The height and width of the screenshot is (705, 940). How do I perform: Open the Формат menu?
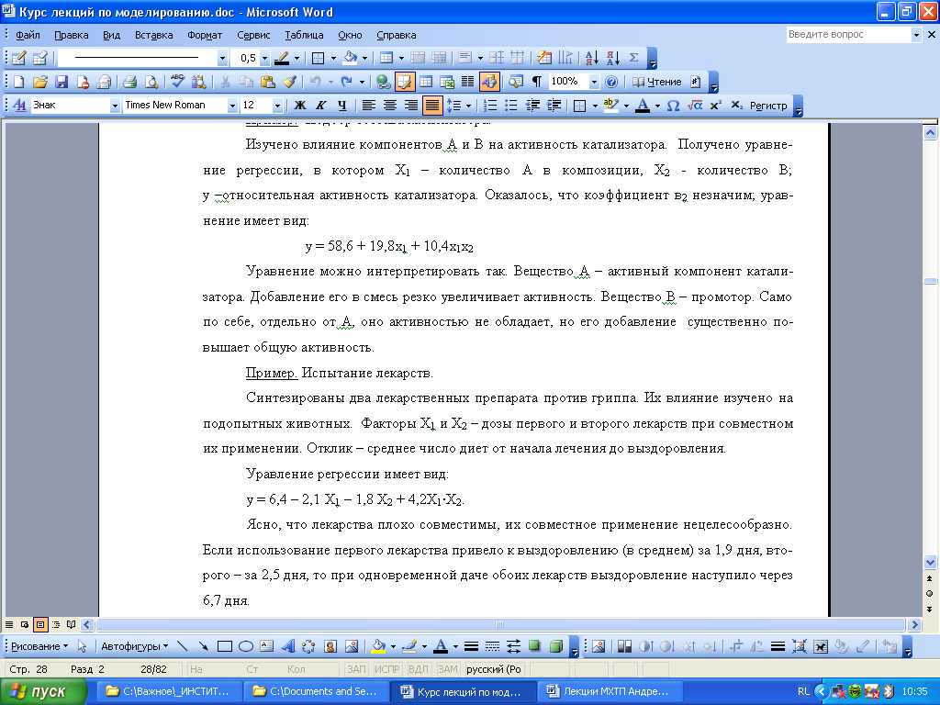pyautogui.click(x=205, y=36)
